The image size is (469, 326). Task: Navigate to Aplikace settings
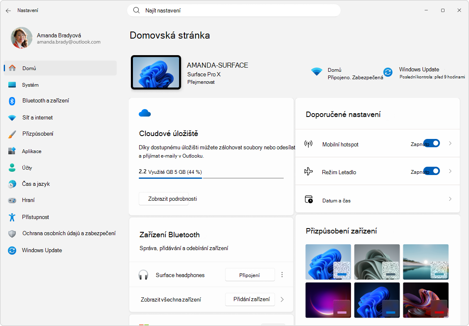[60, 151]
